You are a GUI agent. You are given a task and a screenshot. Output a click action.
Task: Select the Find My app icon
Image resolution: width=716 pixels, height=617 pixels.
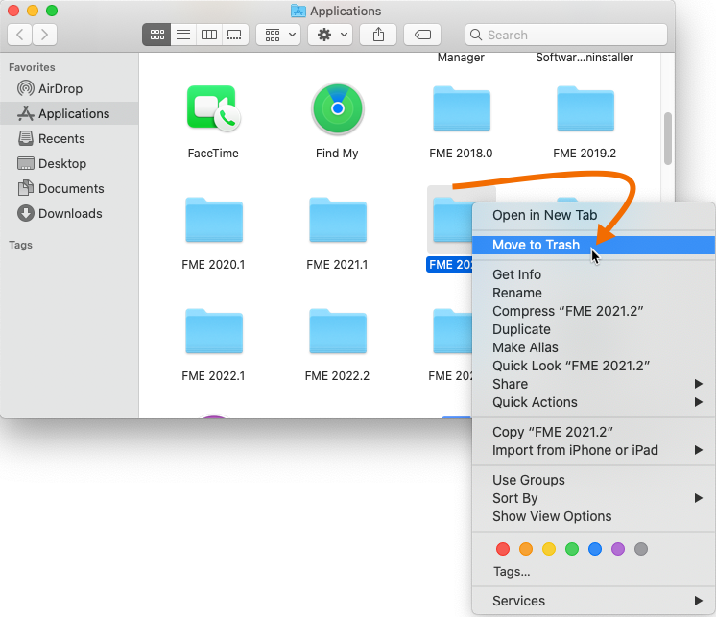[x=338, y=108]
